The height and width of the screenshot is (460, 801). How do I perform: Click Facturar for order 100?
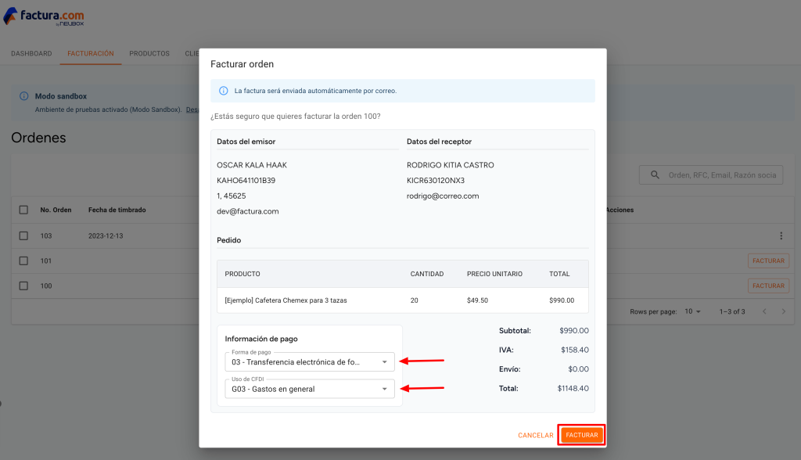coord(768,286)
